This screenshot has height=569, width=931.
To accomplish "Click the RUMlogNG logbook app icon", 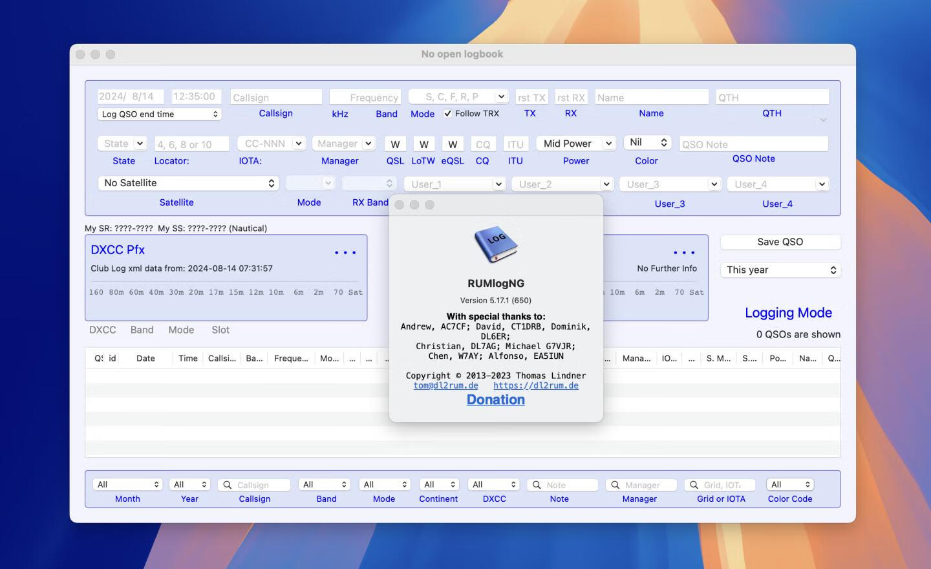I will pyautogui.click(x=496, y=245).
